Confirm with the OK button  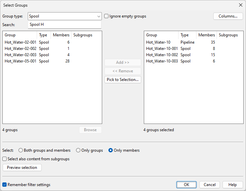[186, 185]
